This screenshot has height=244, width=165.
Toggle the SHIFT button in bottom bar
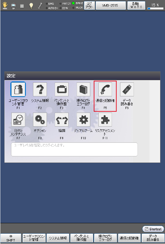pos(11,238)
